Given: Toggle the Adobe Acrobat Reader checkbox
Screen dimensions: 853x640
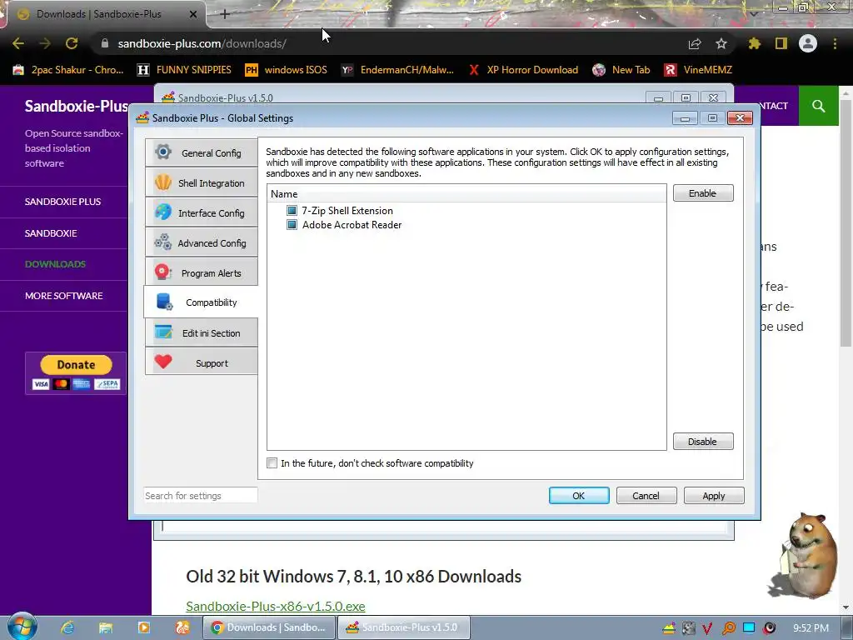Looking at the screenshot, I should [x=292, y=225].
